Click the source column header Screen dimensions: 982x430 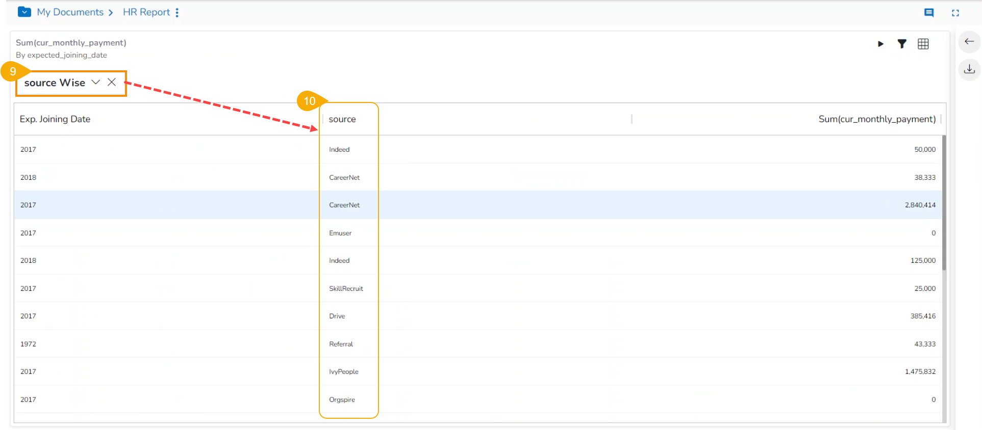point(342,119)
